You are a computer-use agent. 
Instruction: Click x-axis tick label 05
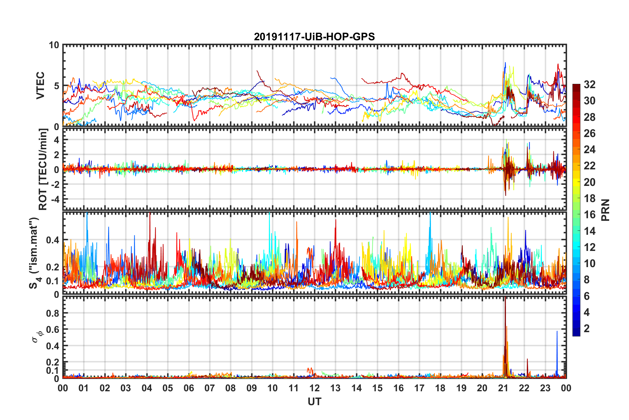168,388
